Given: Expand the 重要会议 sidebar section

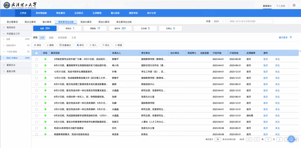Looking at the screenshot, I should (x=16, y=65).
